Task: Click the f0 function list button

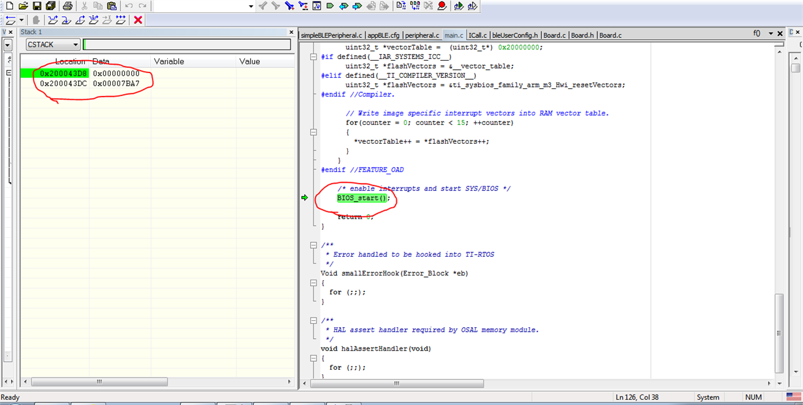Action: point(757,33)
